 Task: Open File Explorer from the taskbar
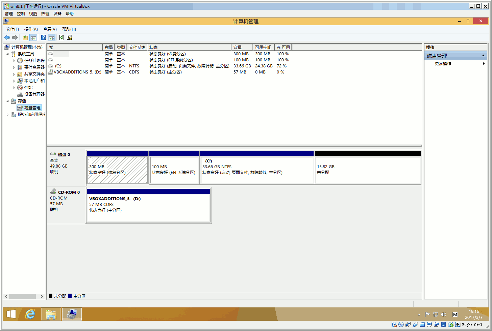[x=51, y=314]
